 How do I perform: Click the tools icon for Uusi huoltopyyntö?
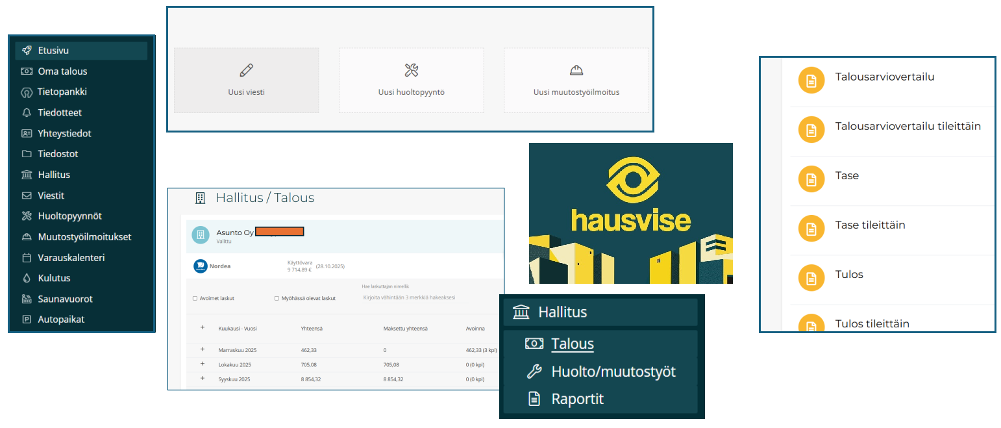411,70
